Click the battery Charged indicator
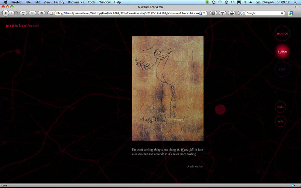This screenshot has height=188, width=301. pos(265,2)
